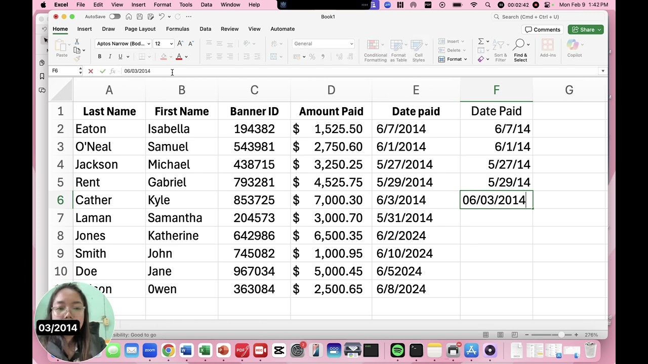Image resolution: width=648 pixels, height=364 pixels.
Task: Toggle Bold formatting
Action: (x=100, y=57)
